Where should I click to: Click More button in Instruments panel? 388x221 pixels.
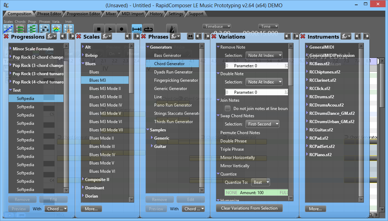tap(316, 209)
